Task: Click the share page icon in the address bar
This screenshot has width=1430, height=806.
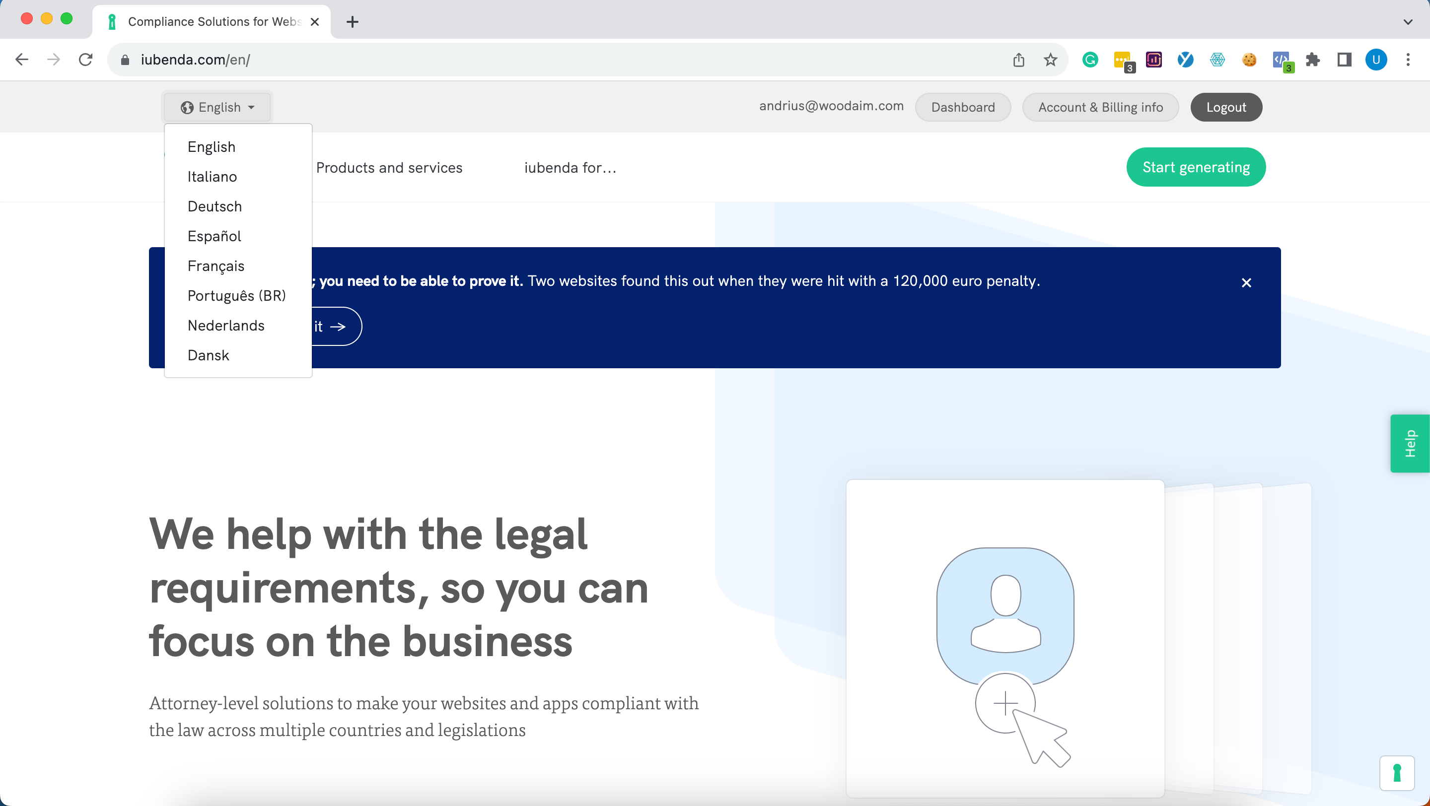Action: point(1018,60)
